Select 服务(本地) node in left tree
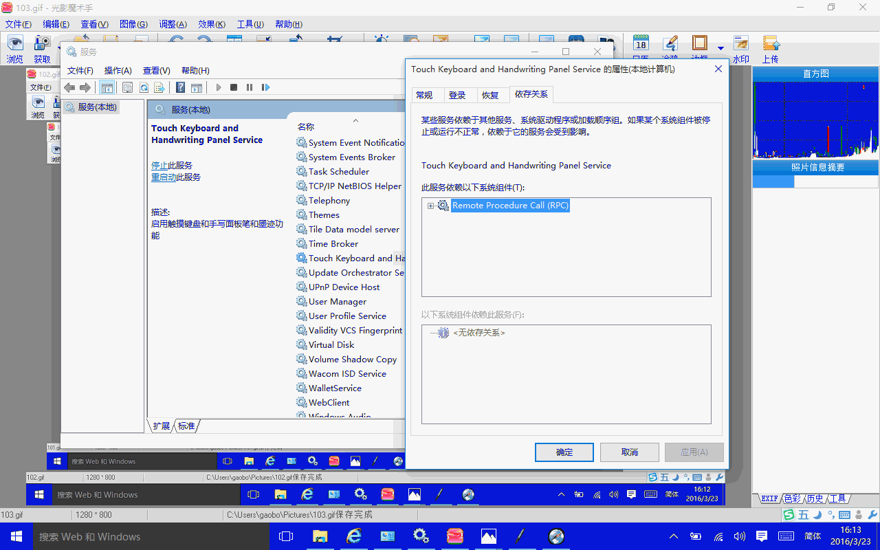 [x=91, y=107]
